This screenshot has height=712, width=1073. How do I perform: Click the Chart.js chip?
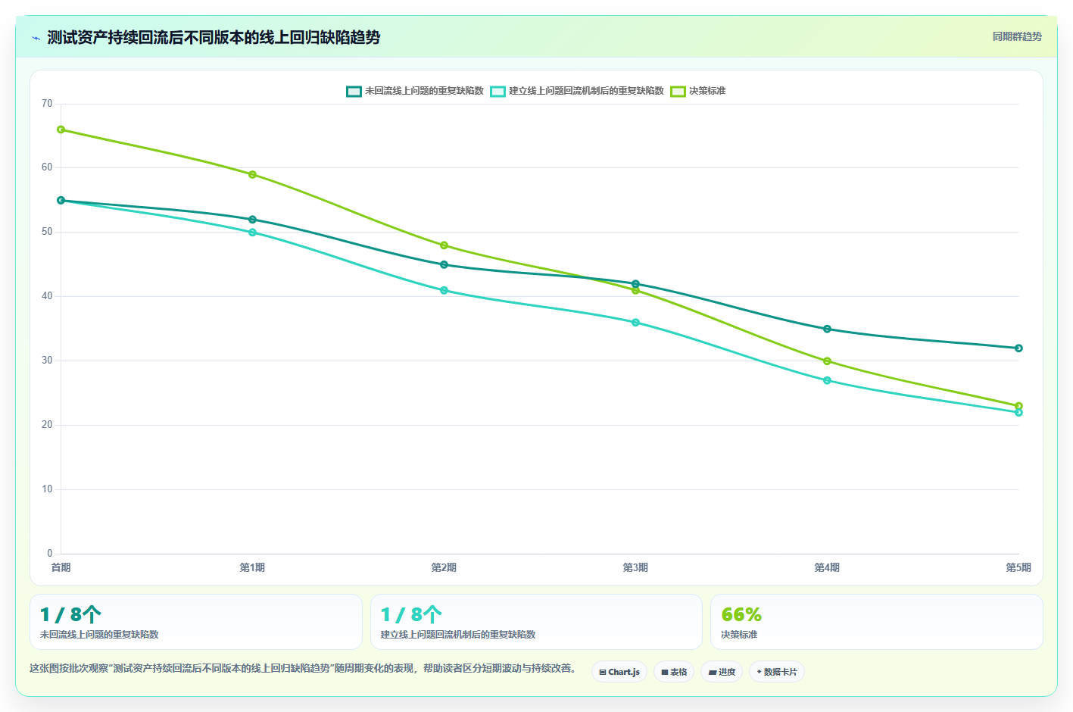click(x=619, y=672)
